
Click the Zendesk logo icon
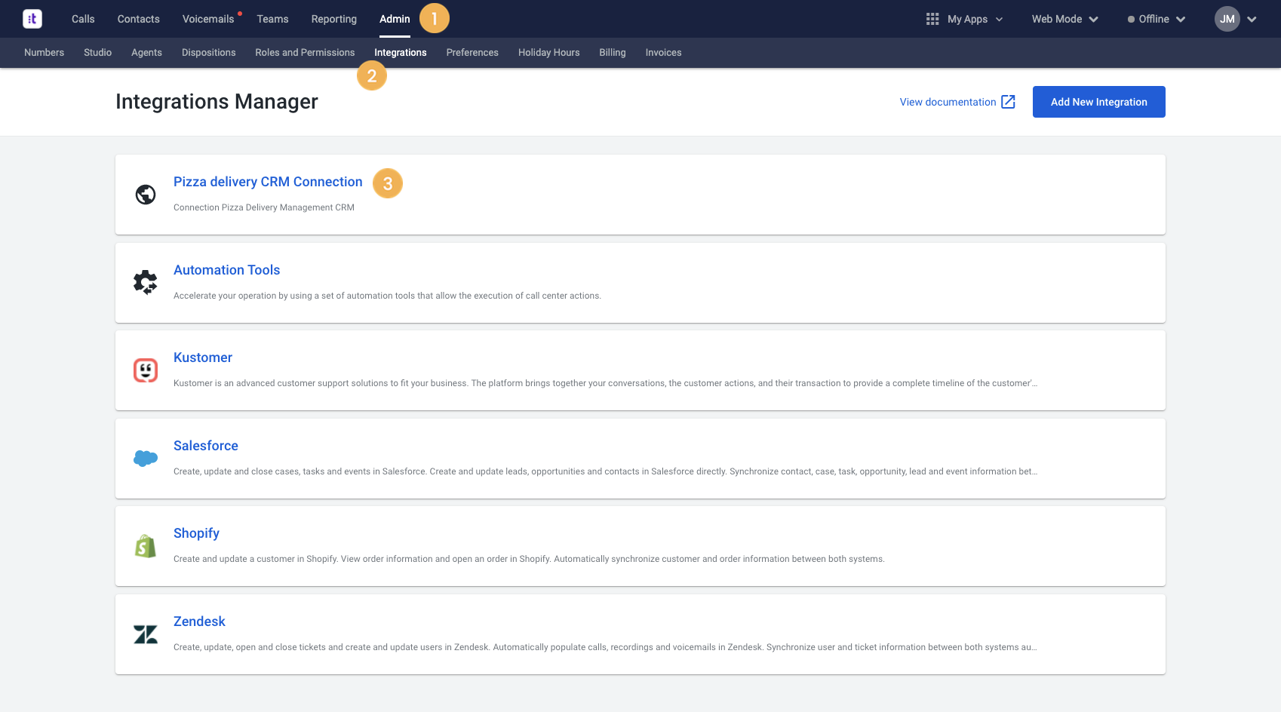(x=146, y=634)
